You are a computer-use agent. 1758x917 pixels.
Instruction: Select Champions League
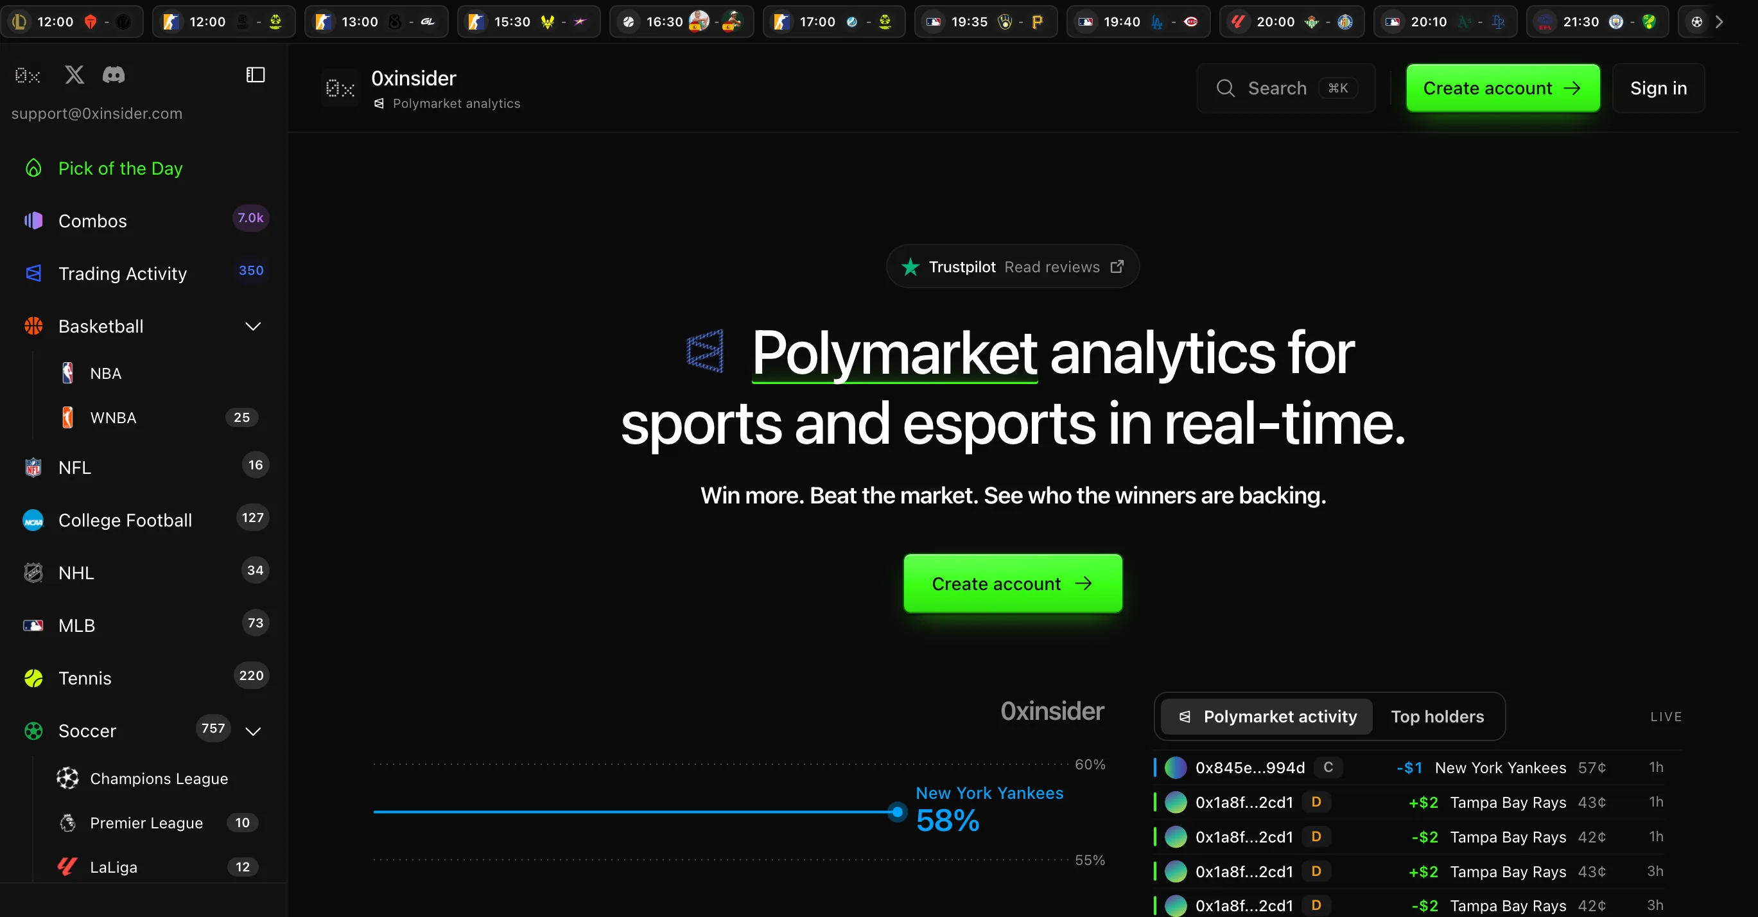(x=159, y=778)
